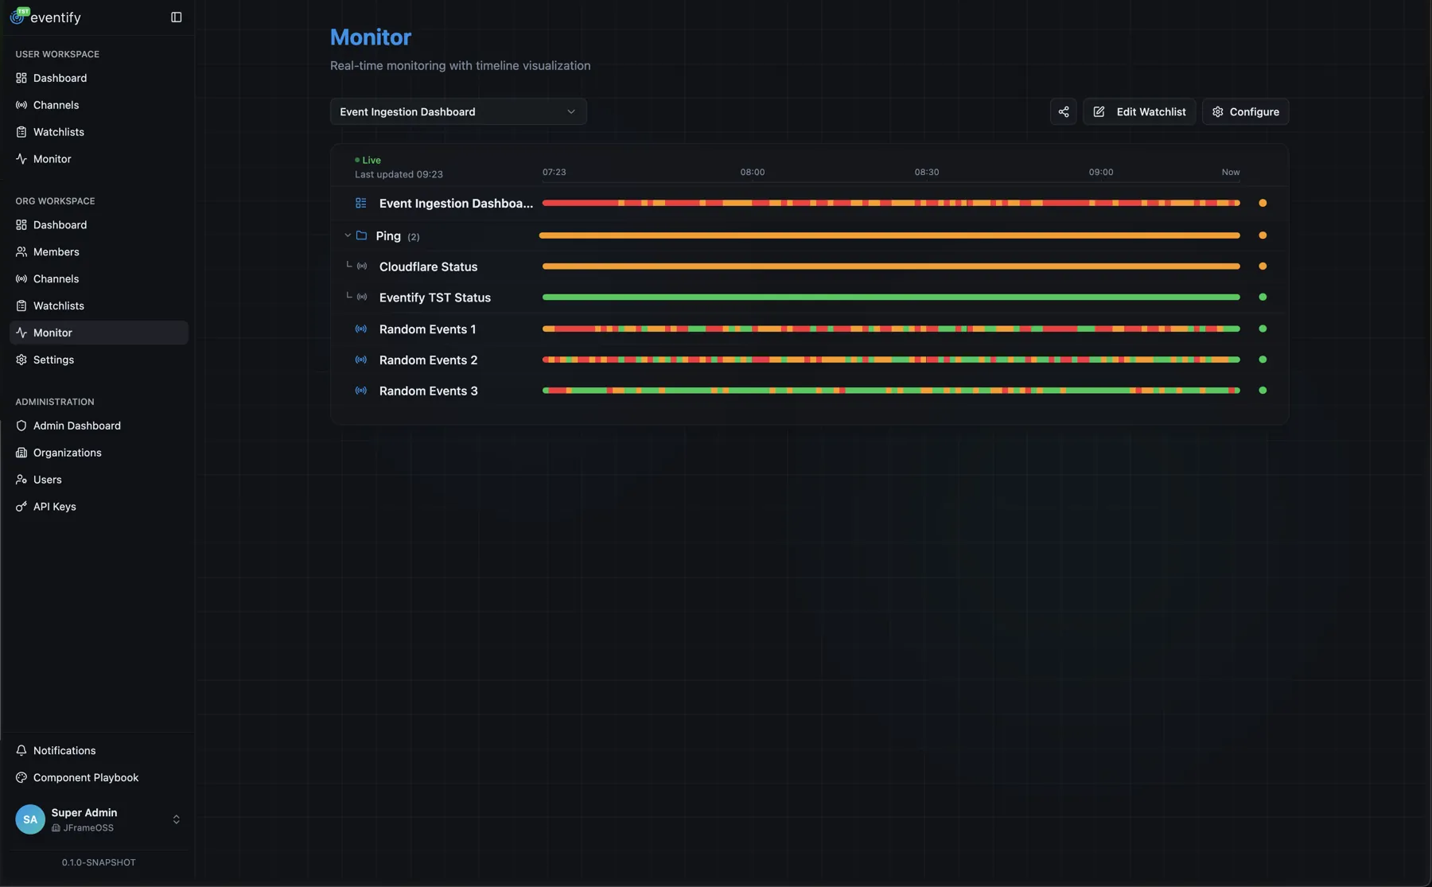
Task: Open Notifications via the bell icon
Action: click(x=21, y=750)
